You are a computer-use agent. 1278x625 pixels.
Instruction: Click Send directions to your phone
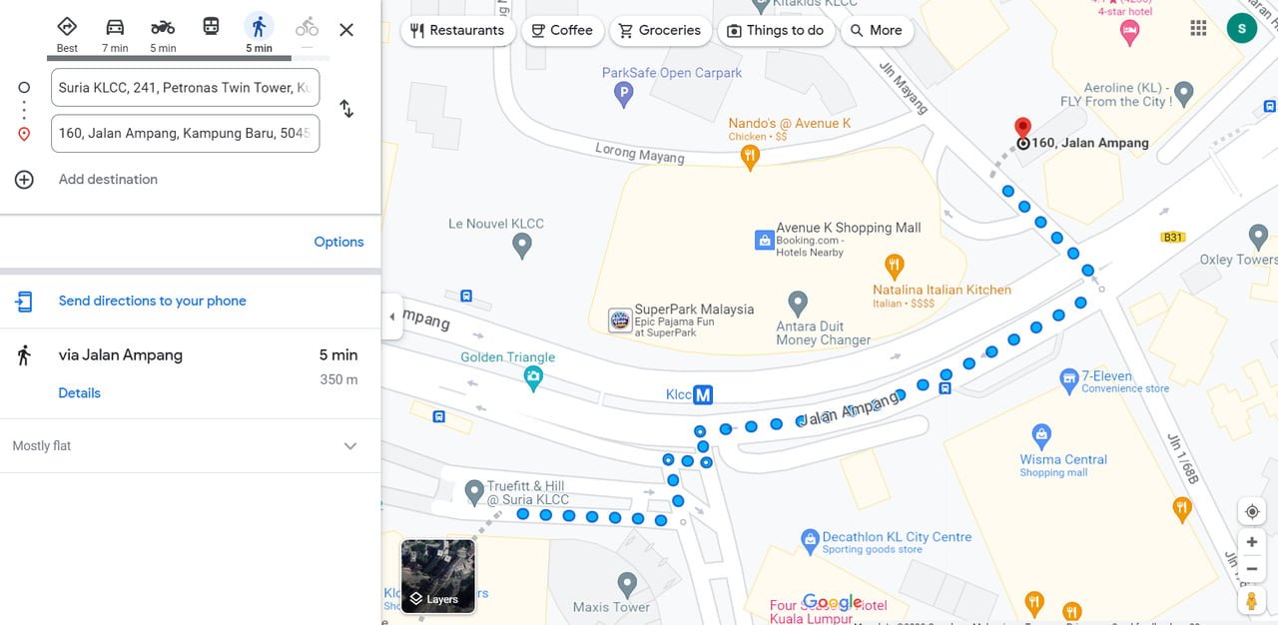[x=153, y=301]
